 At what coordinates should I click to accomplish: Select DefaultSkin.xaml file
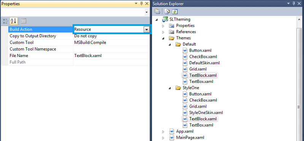coord(204,63)
